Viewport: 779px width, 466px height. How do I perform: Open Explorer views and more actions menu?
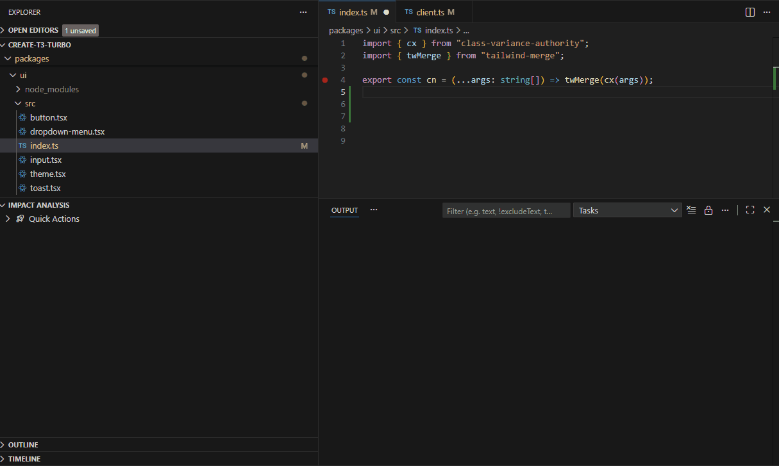click(x=303, y=12)
